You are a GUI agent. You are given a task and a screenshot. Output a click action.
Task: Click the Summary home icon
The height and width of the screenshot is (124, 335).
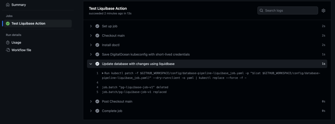tap(8, 5)
